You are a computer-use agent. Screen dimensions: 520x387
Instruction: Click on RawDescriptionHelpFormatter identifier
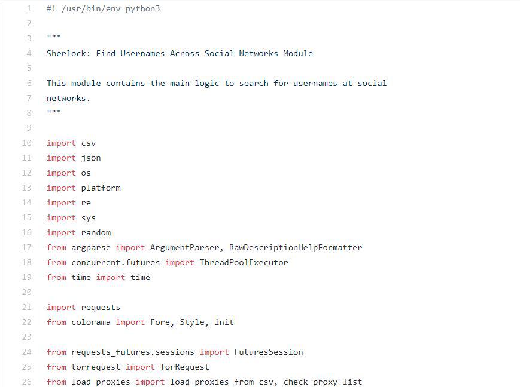296,248
